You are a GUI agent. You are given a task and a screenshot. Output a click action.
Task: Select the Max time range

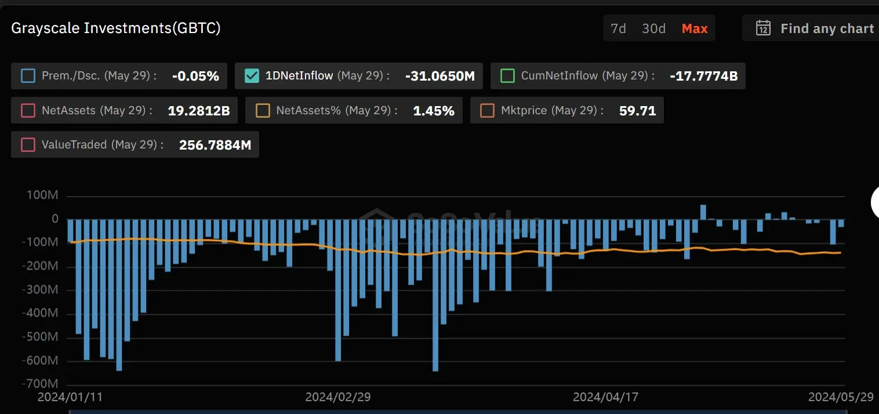pos(694,28)
